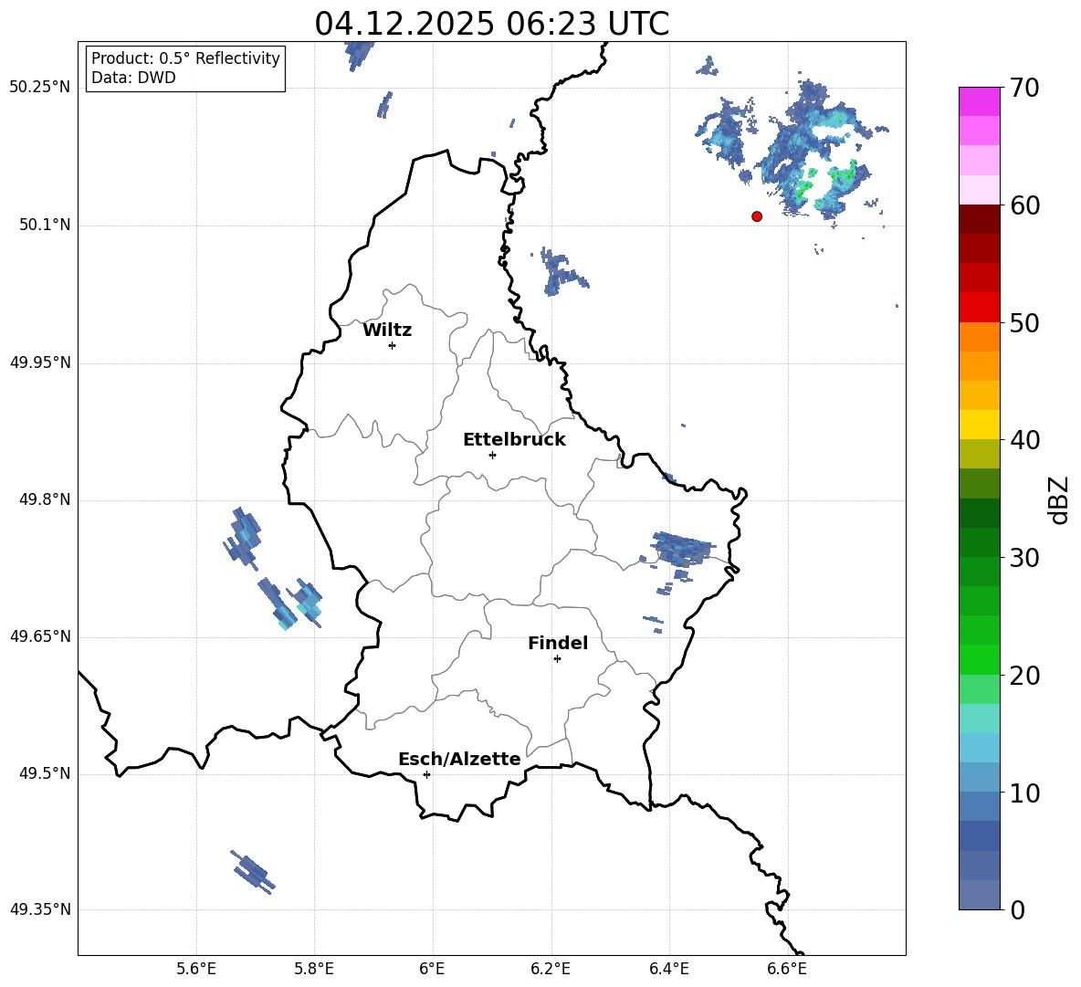Click the 49.35°N latitude label
Image resolution: width=1081 pixels, height=987 pixels.
tap(40, 909)
